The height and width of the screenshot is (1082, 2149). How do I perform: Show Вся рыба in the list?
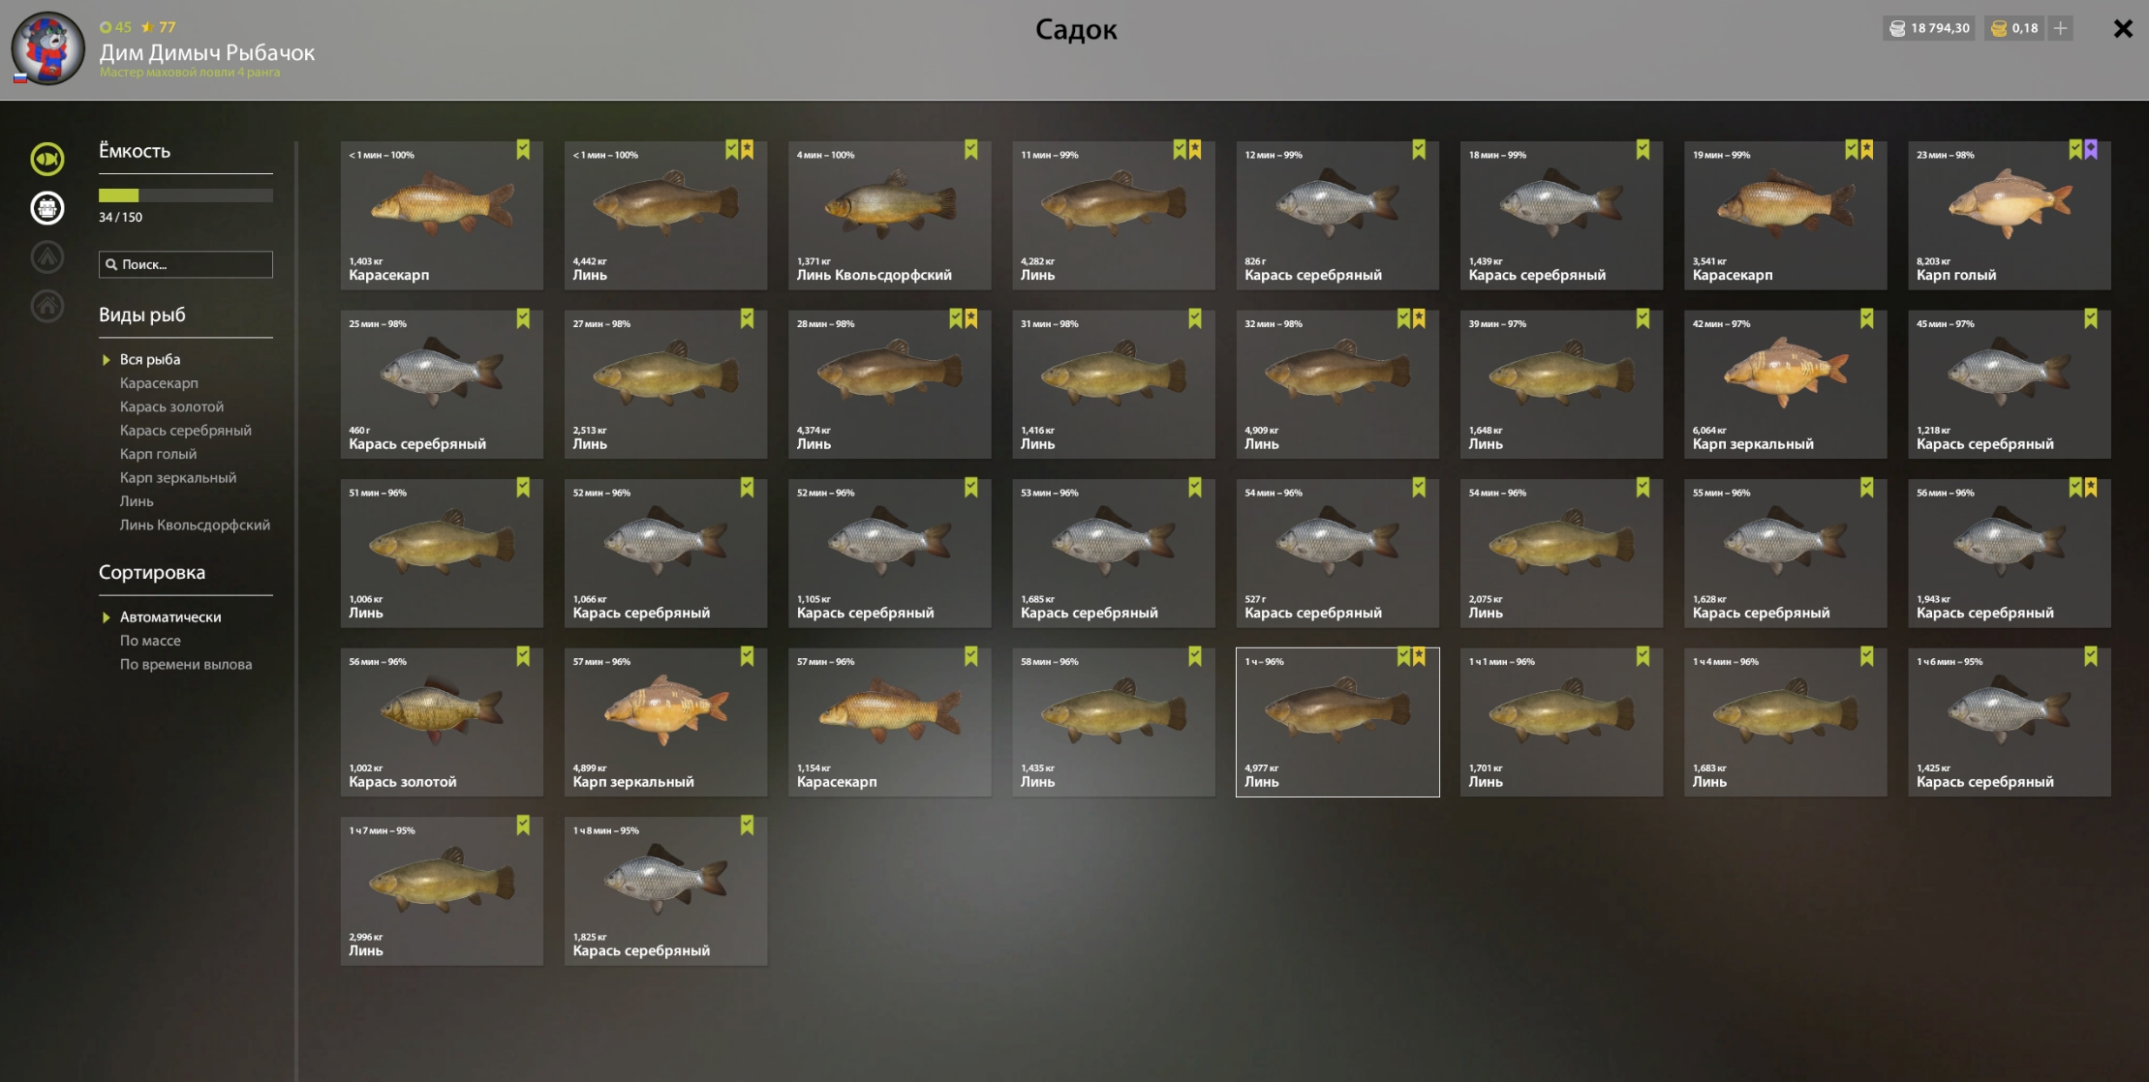[150, 359]
